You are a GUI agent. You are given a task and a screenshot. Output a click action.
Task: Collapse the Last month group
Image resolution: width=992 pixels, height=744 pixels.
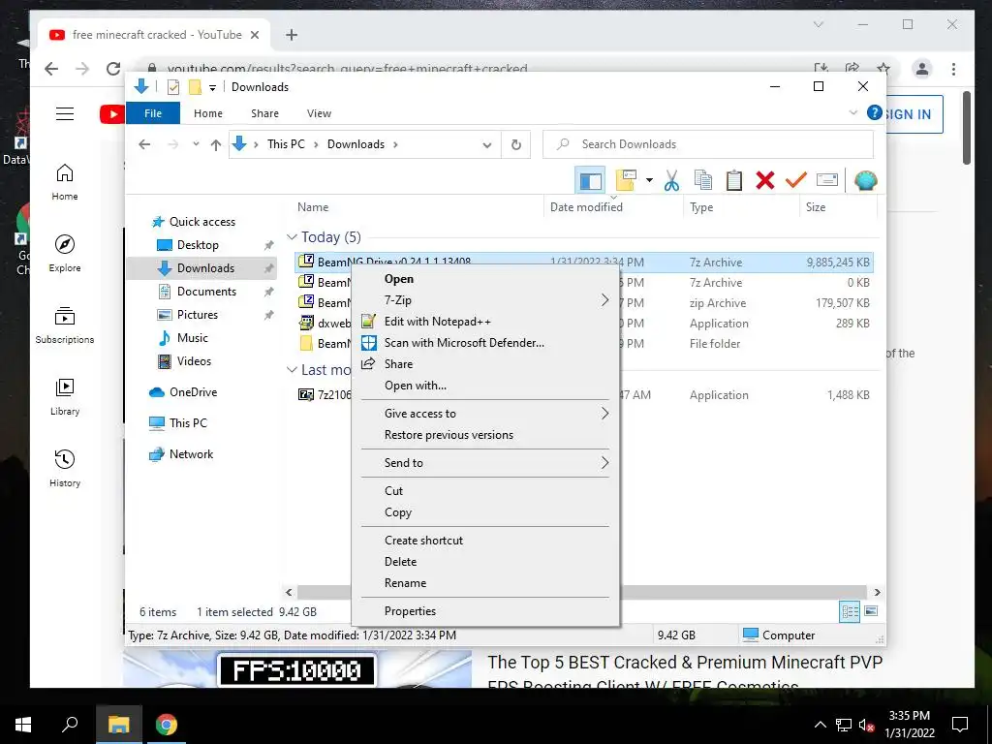[x=292, y=370]
